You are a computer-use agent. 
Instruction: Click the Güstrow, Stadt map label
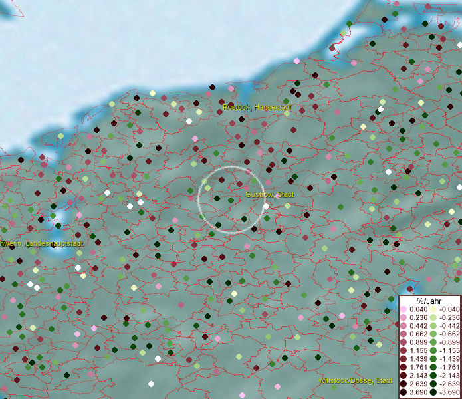point(270,194)
